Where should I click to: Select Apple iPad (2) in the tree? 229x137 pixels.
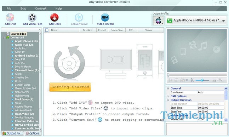pyautogui.click(x=24, y=45)
